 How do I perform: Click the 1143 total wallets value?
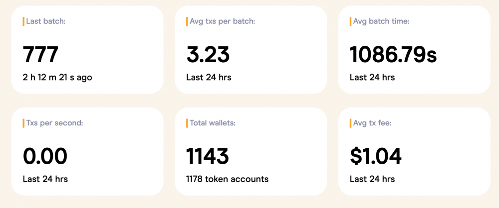coord(208,156)
